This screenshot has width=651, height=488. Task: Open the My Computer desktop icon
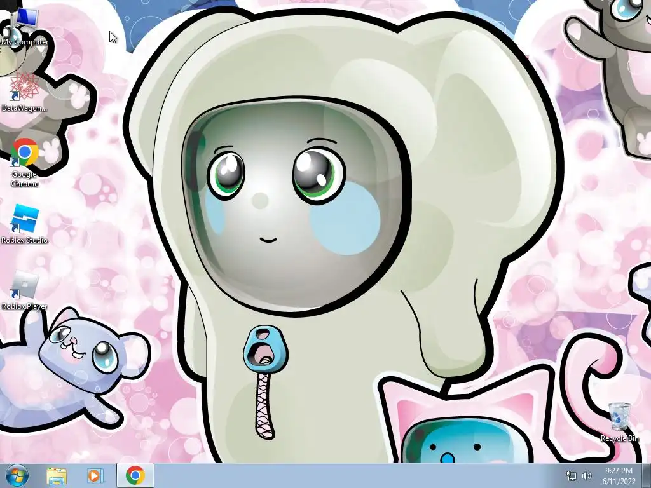(x=25, y=25)
